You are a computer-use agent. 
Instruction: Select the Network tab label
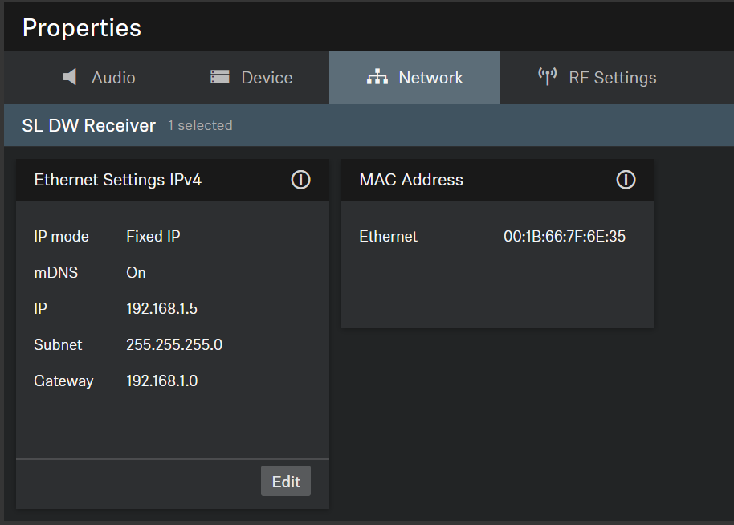coord(430,78)
